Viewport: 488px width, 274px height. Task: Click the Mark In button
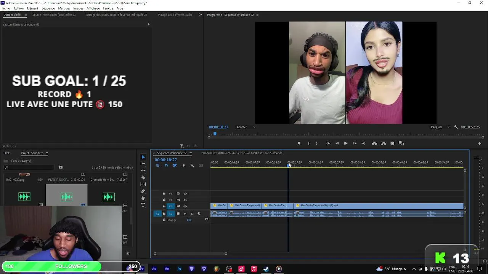pyautogui.click(x=308, y=143)
